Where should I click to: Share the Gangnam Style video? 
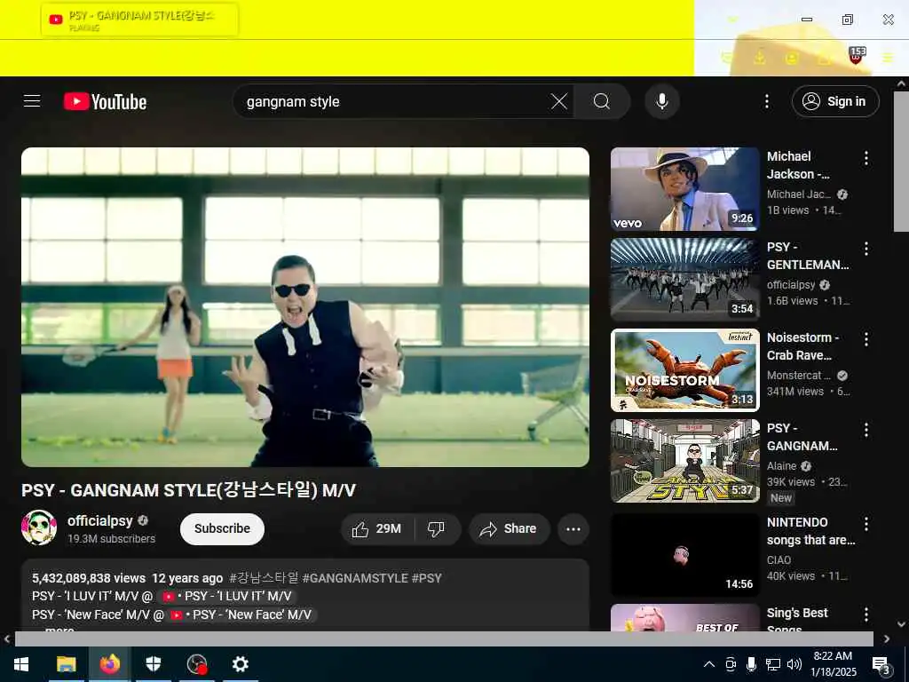[509, 529]
